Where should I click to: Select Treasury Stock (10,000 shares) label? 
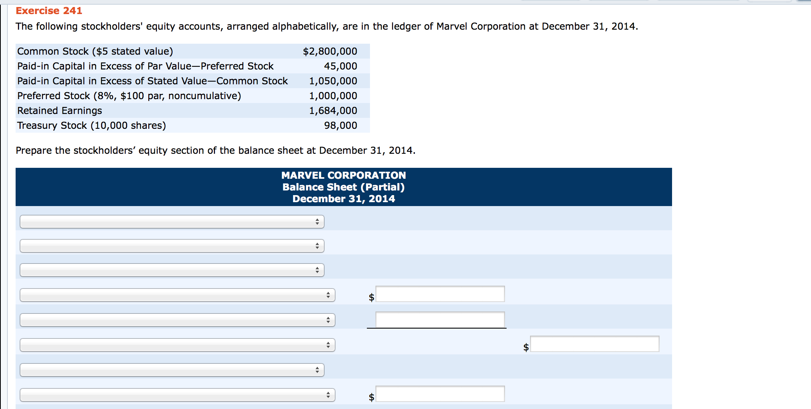92,125
